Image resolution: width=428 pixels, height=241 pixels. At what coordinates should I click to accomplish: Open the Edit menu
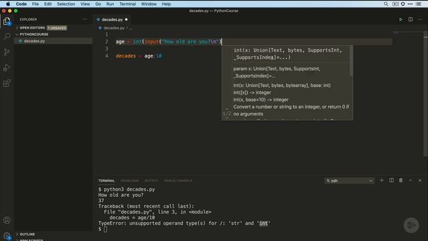(x=47, y=4)
